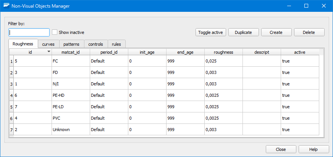The width and height of the screenshot is (333, 157).
Task: Click the Duplicate button
Action: (243, 32)
